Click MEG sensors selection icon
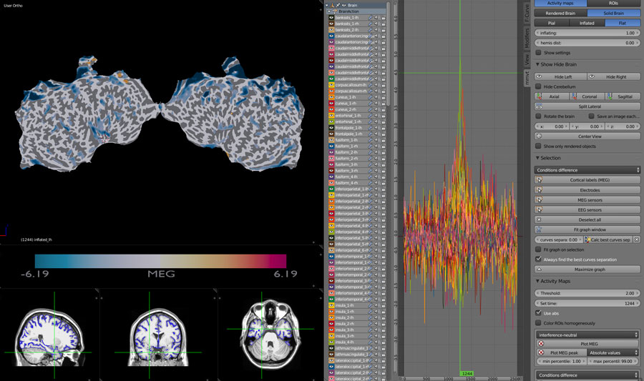This screenshot has width=644, height=381. click(539, 200)
